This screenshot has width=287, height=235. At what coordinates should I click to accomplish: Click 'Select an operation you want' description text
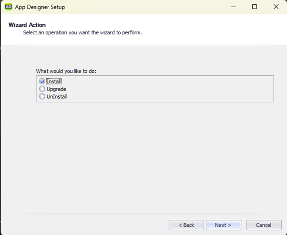(82, 32)
